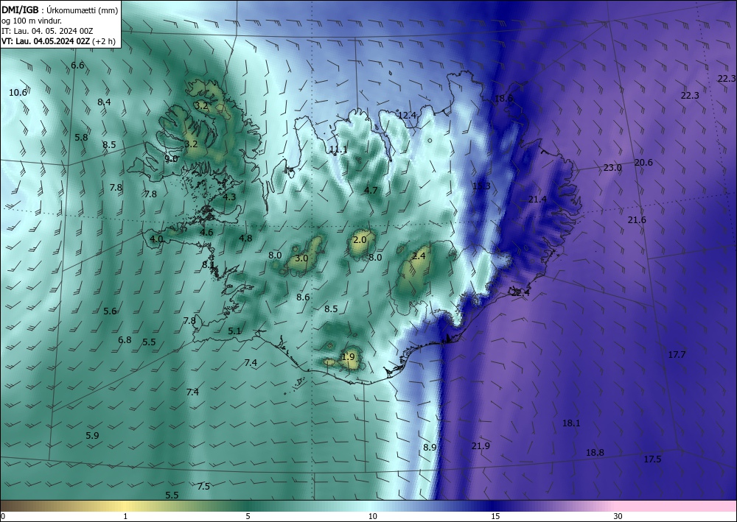Click the 1.9 value near the south coast

349,357
